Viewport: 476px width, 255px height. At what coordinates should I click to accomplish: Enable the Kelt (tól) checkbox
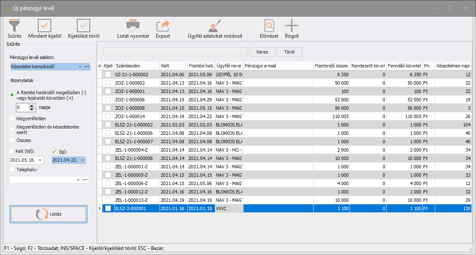tap(11, 151)
